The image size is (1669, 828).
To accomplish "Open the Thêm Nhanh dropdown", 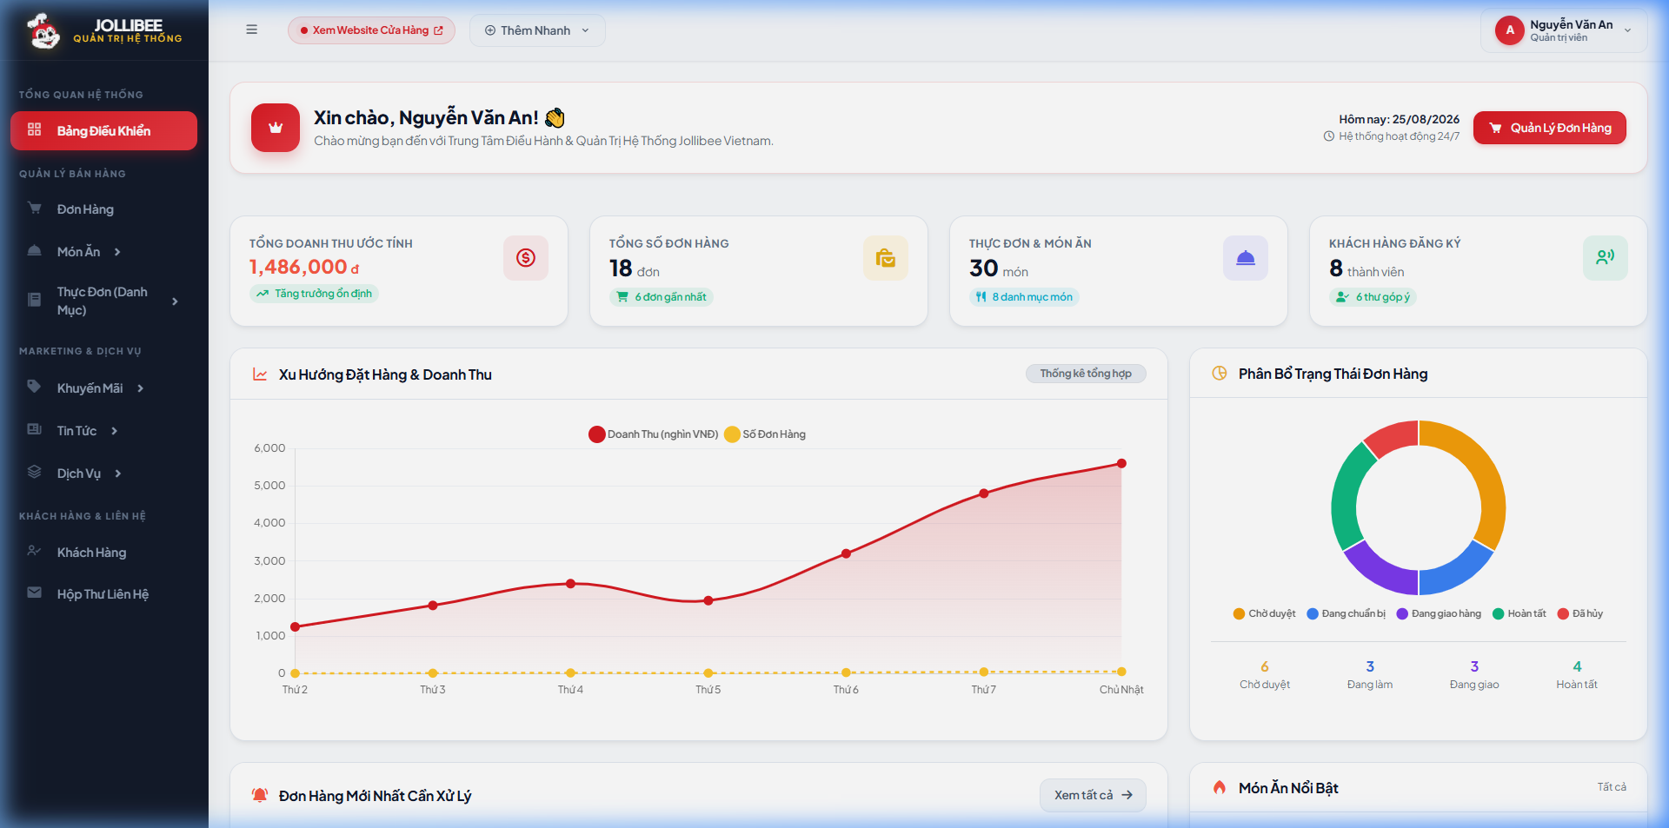I will pyautogui.click(x=537, y=30).
